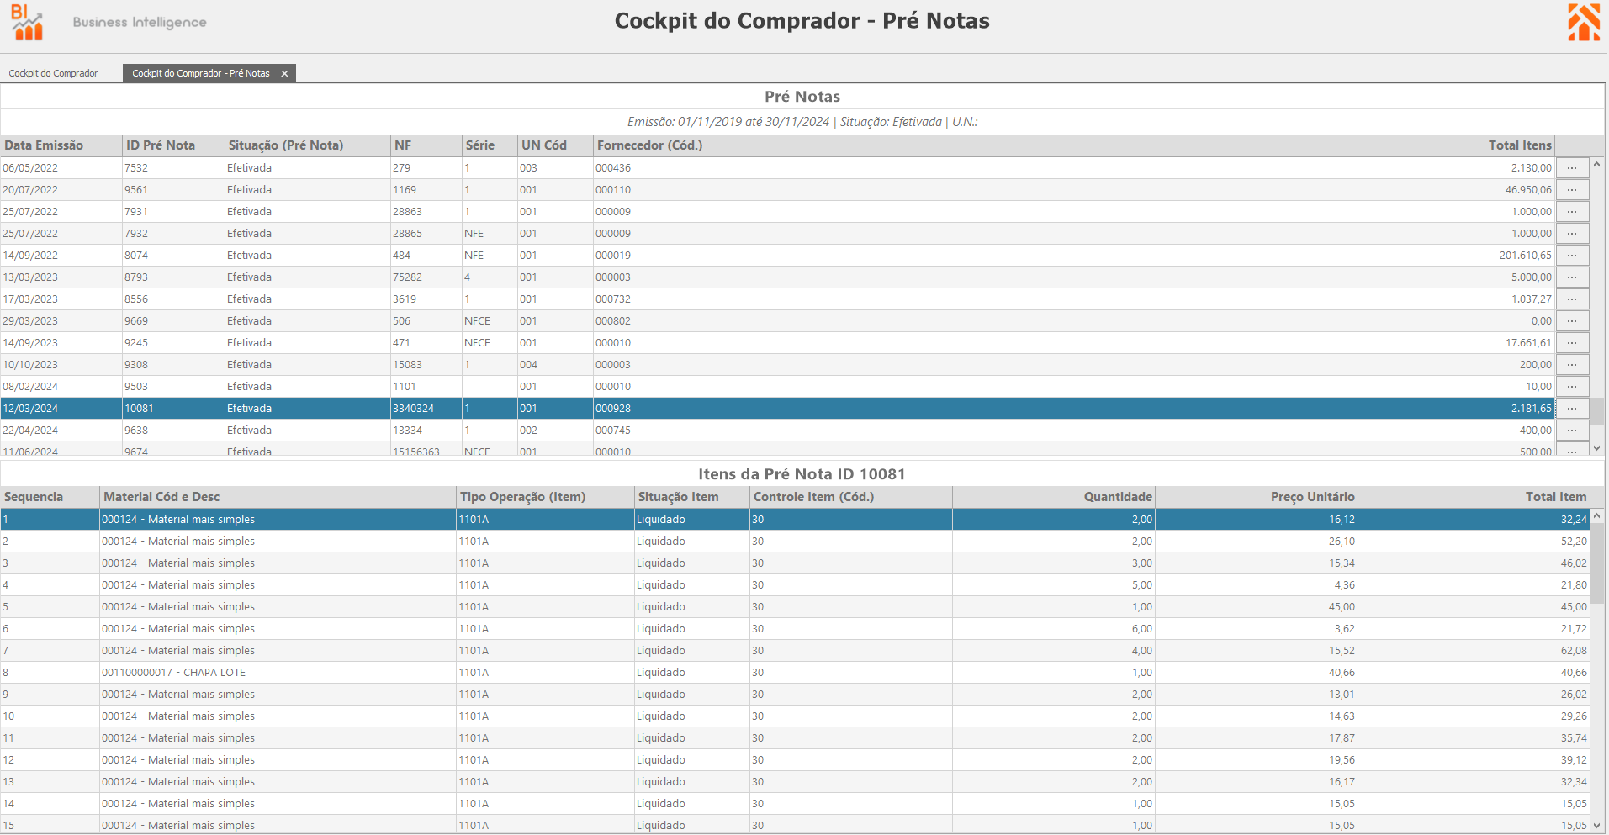Open the ellipsis button for Pré Nota 7532
The height and width of the screenshot is (835, 1609).
point(1572,168)
